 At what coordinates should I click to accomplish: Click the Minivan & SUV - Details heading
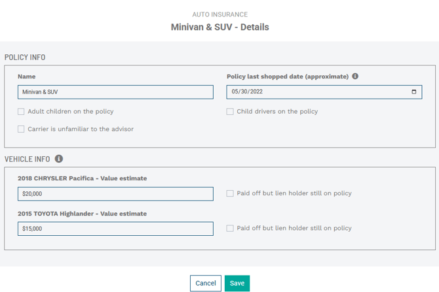220,27
